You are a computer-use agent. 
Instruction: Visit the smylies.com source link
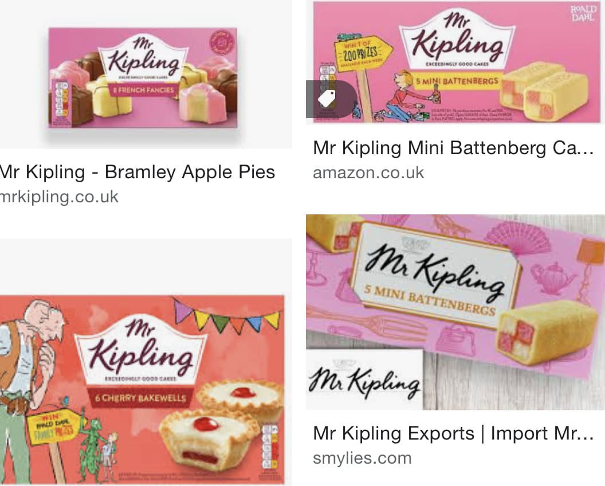(362, 458)
